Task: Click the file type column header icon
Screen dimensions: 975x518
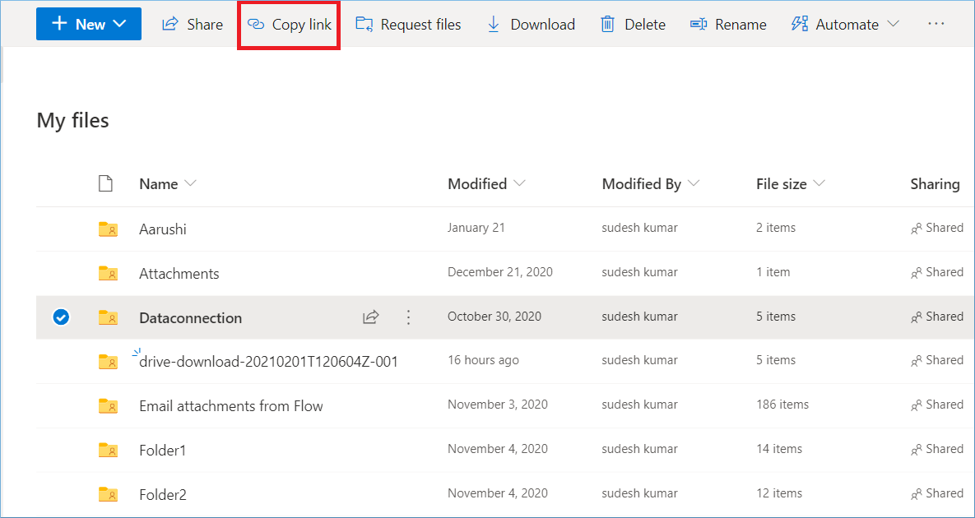Action: pyautogui.click(x=105, y=183)
